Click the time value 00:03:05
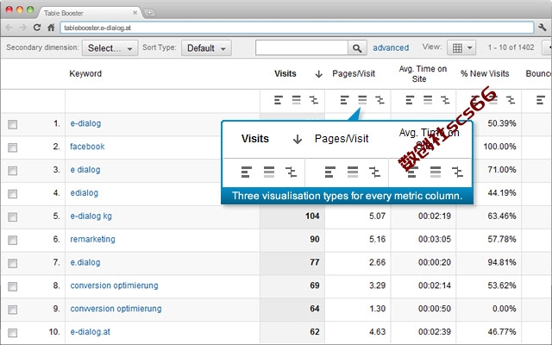 [435, 240]
